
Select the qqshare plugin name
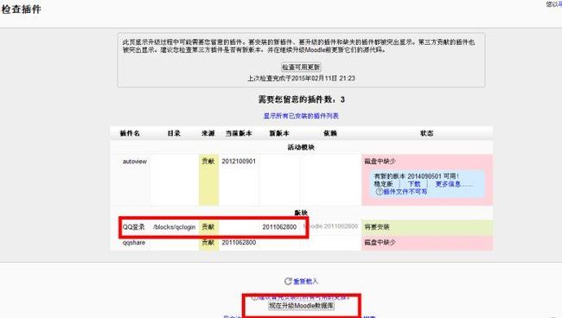[x=134, y=243]
